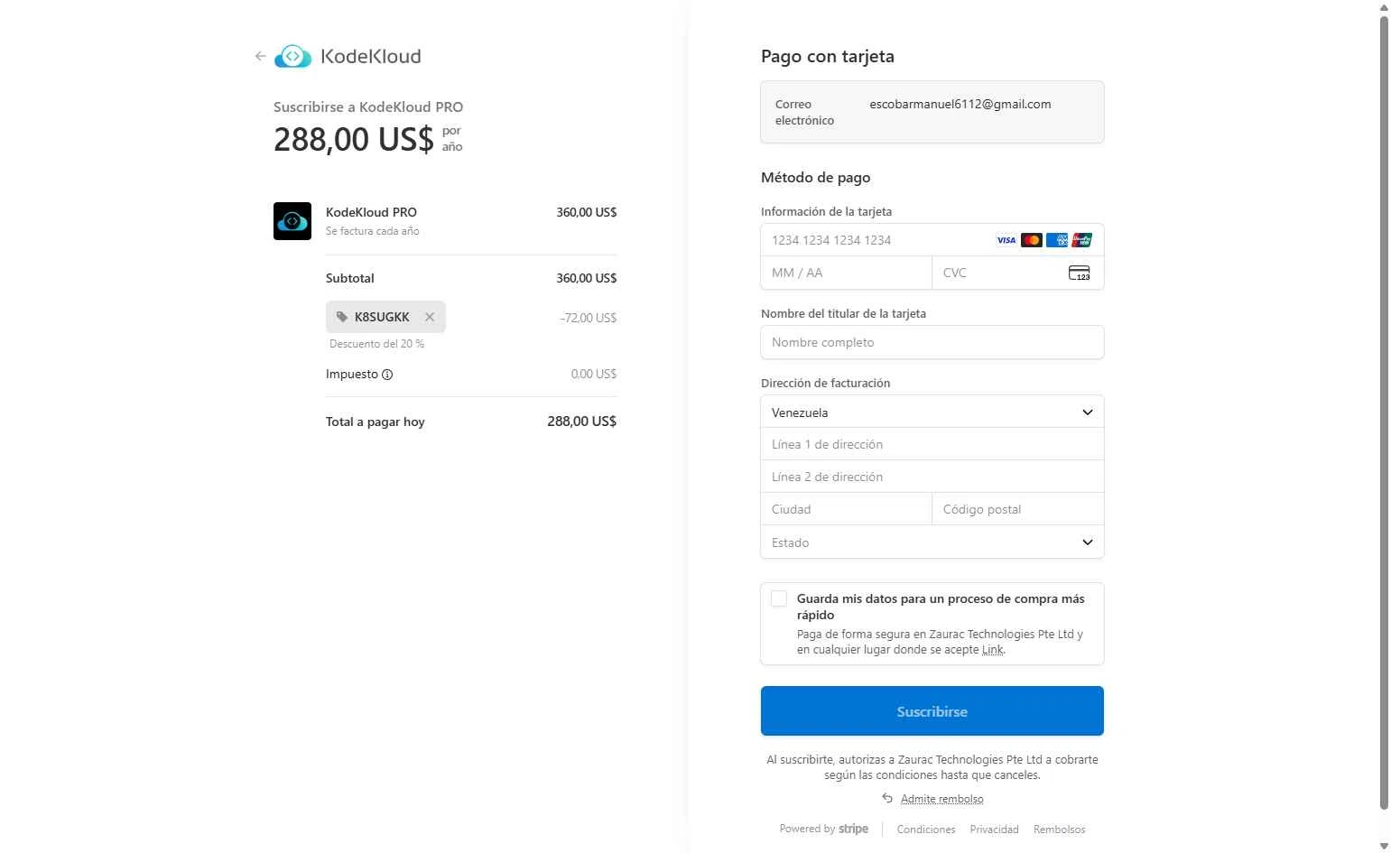This screenshot has height=853, width=1391.
Task: Click the Mastercard icon
Action: [x=1031, y=240]
